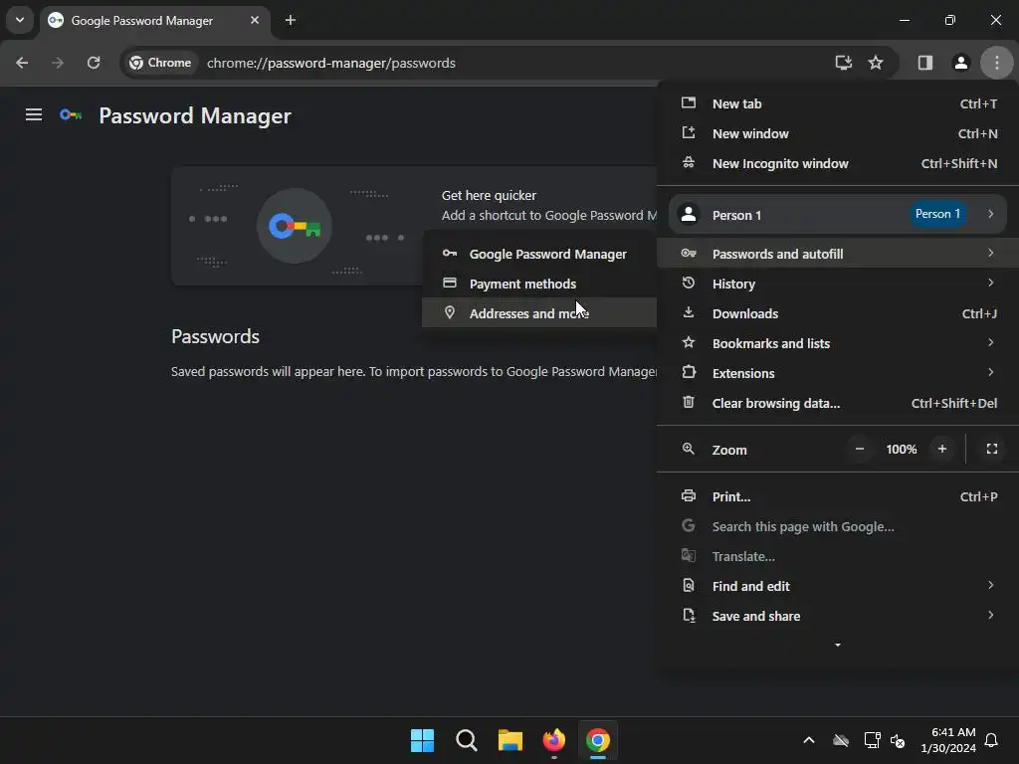The height and width of the screenshot is (764, 1019).
Task: Expand the Passwords and autofill chevron
Action: [990, 253]
